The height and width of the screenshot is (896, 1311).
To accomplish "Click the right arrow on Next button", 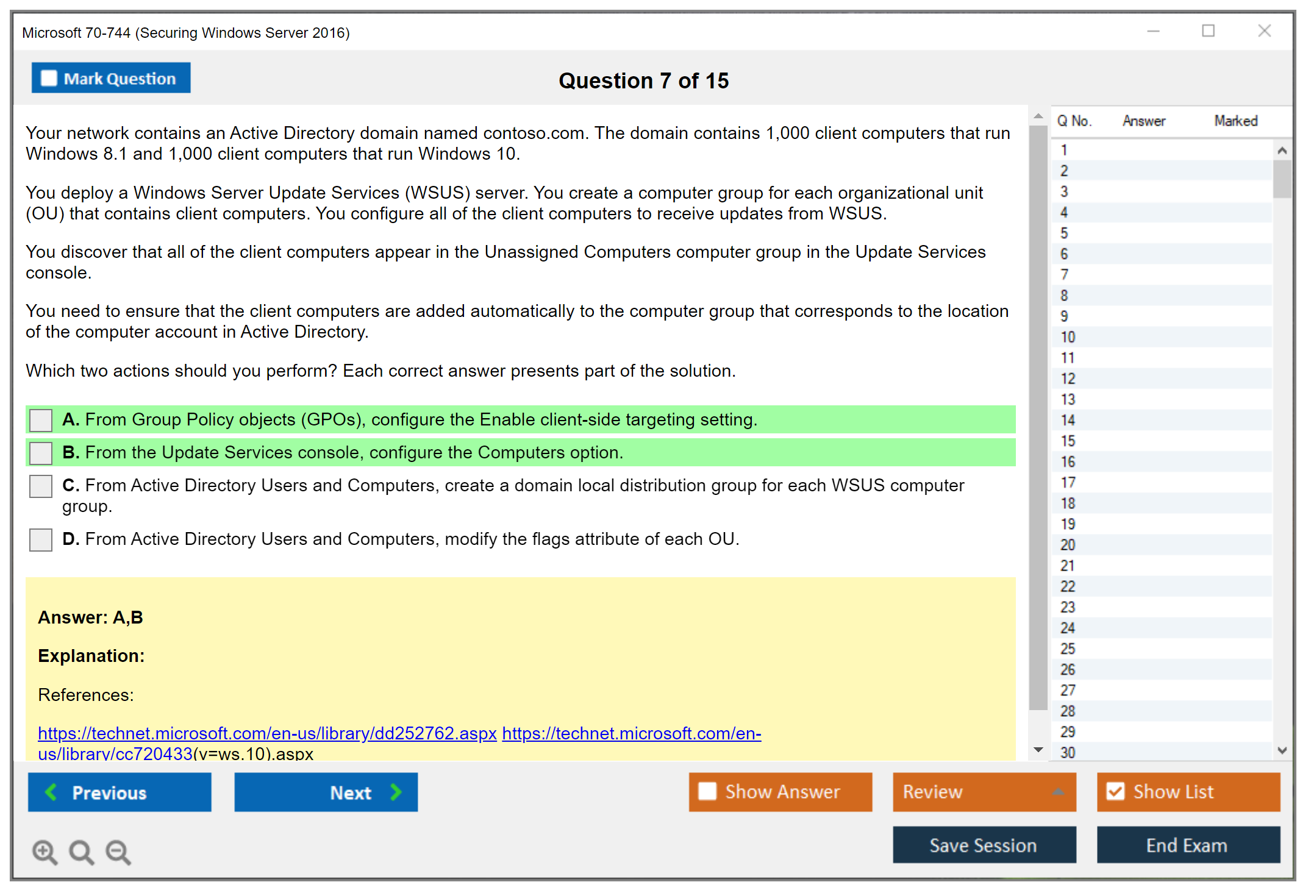I will pos(396,792).
